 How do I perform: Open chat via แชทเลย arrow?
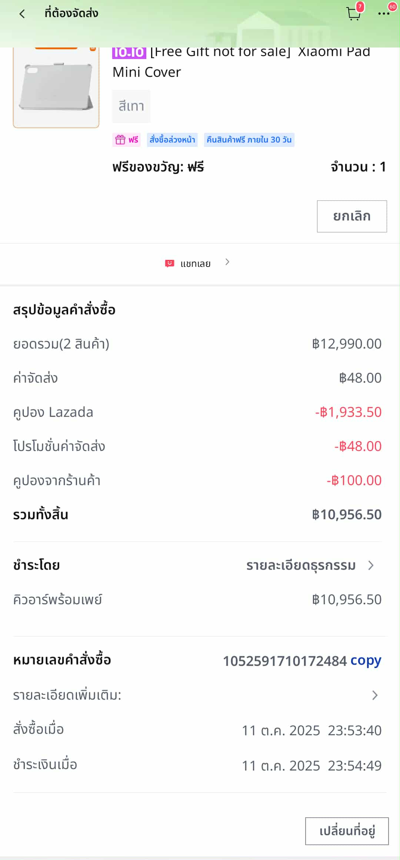tap(227, 262)
